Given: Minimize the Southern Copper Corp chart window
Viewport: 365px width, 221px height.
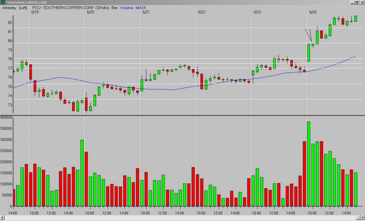Looking at the screenshot, I should pyautogui.click(x=352, y=2).
